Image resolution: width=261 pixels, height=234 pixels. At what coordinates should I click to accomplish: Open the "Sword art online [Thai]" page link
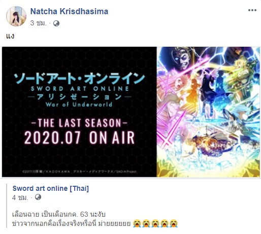[51, 188]
